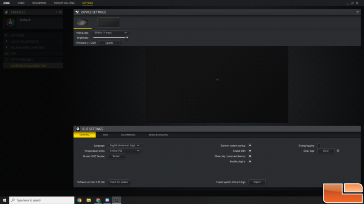Click second Chrome icon on the taskbar
Screen dimensions: 364x204
pos(98,200)
